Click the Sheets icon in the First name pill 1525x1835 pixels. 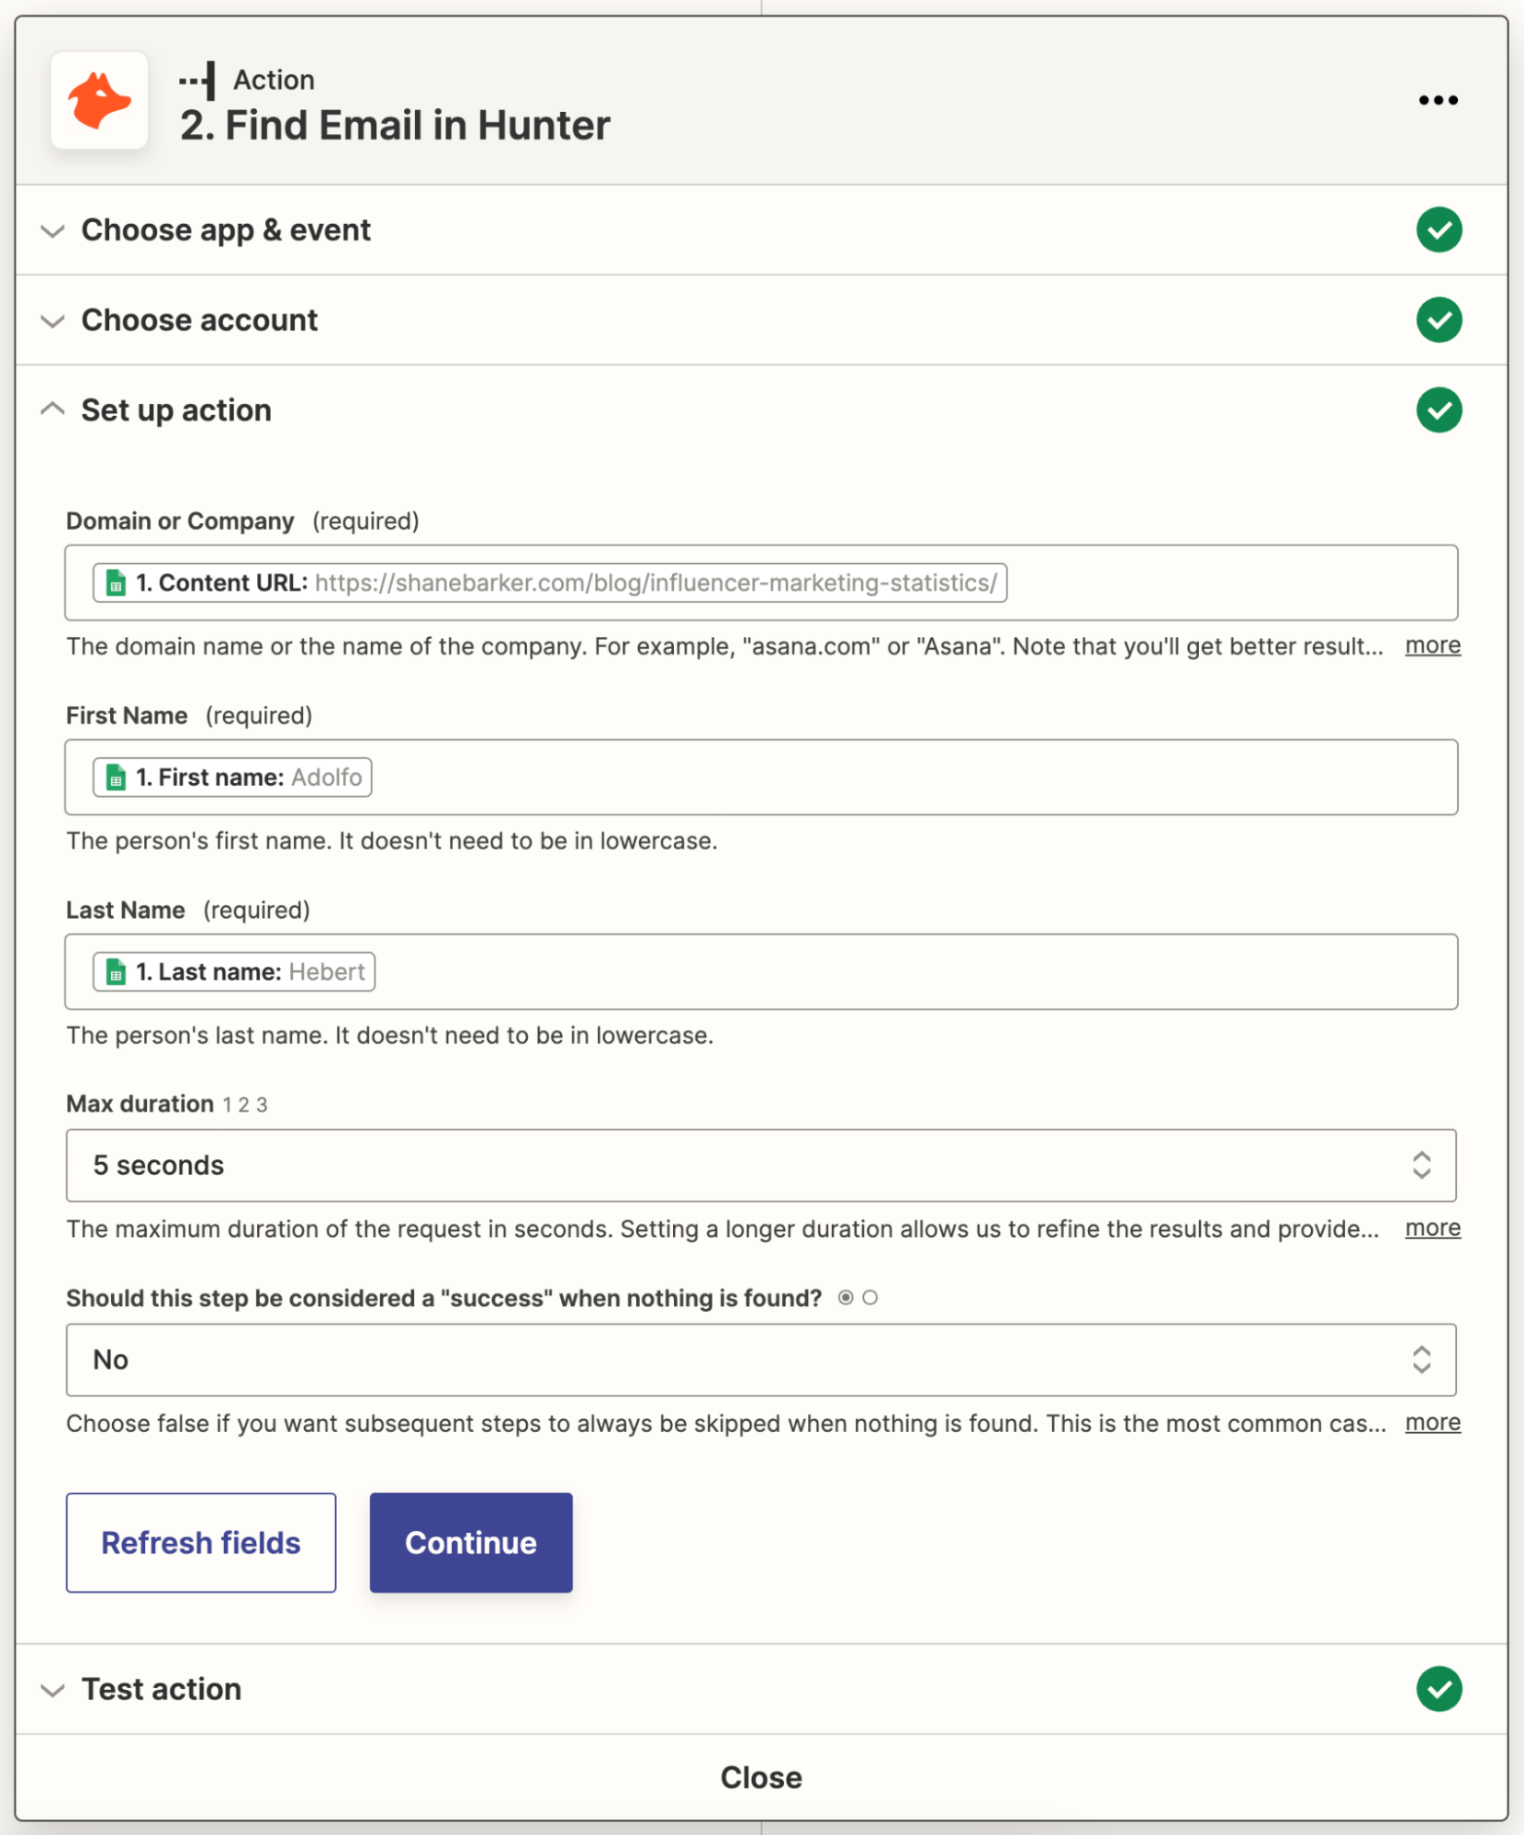(x=114, y=777)
